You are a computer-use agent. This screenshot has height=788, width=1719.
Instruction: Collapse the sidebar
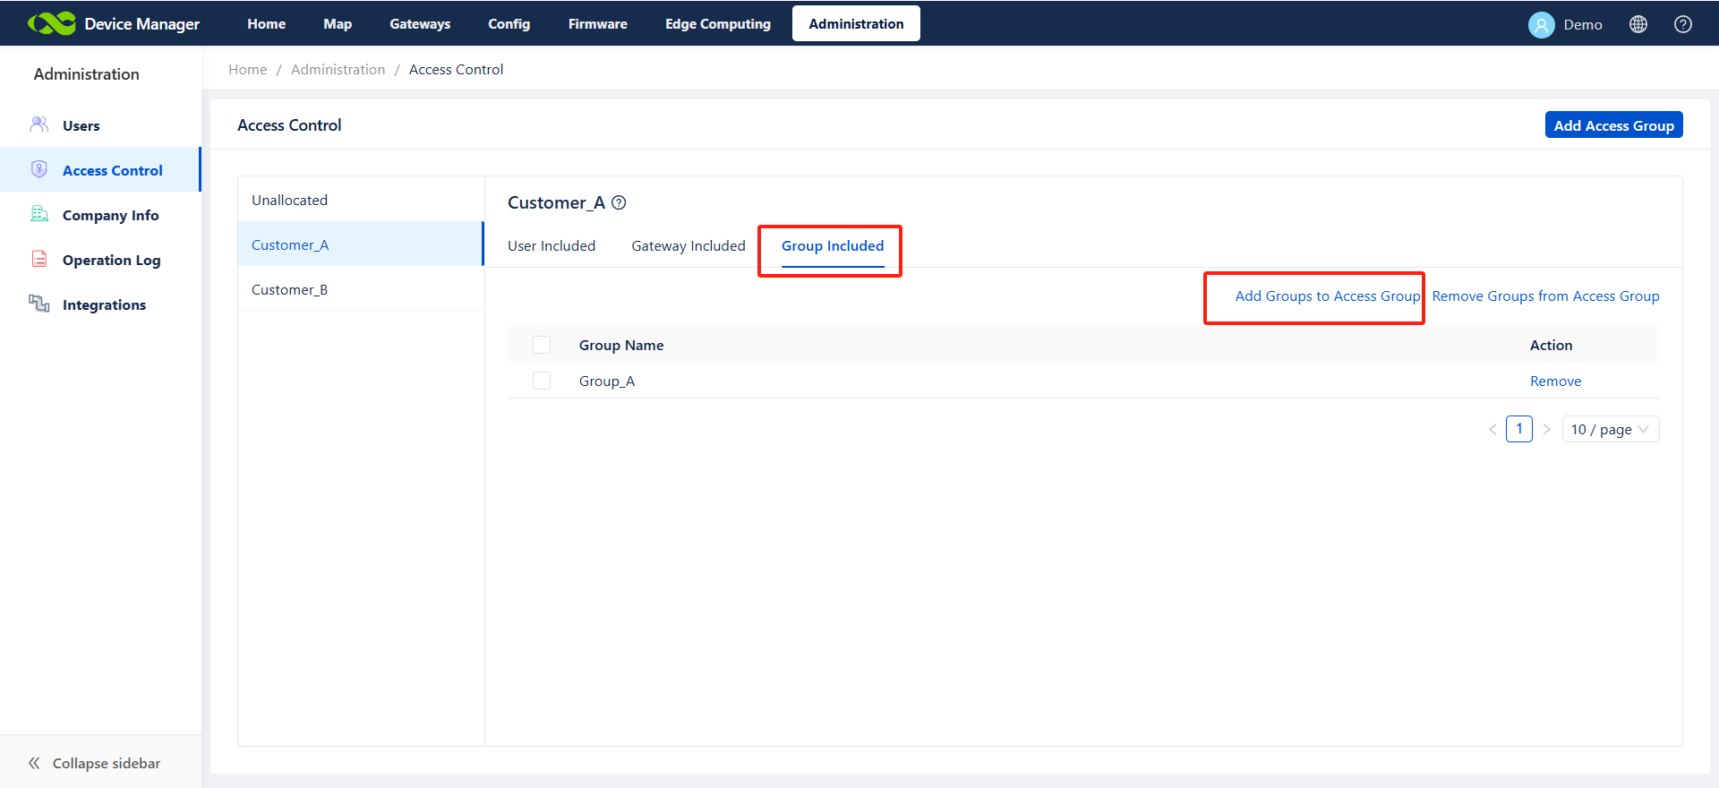point(94,763)
